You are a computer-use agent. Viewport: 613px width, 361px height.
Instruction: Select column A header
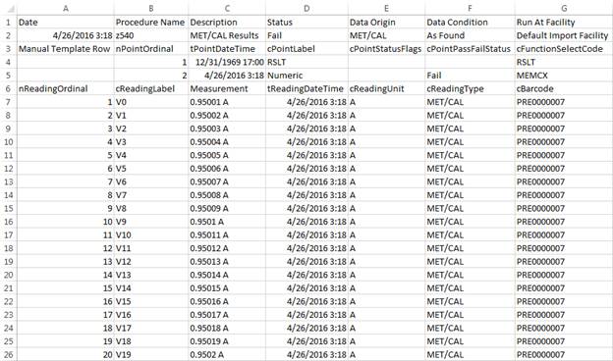66,8
